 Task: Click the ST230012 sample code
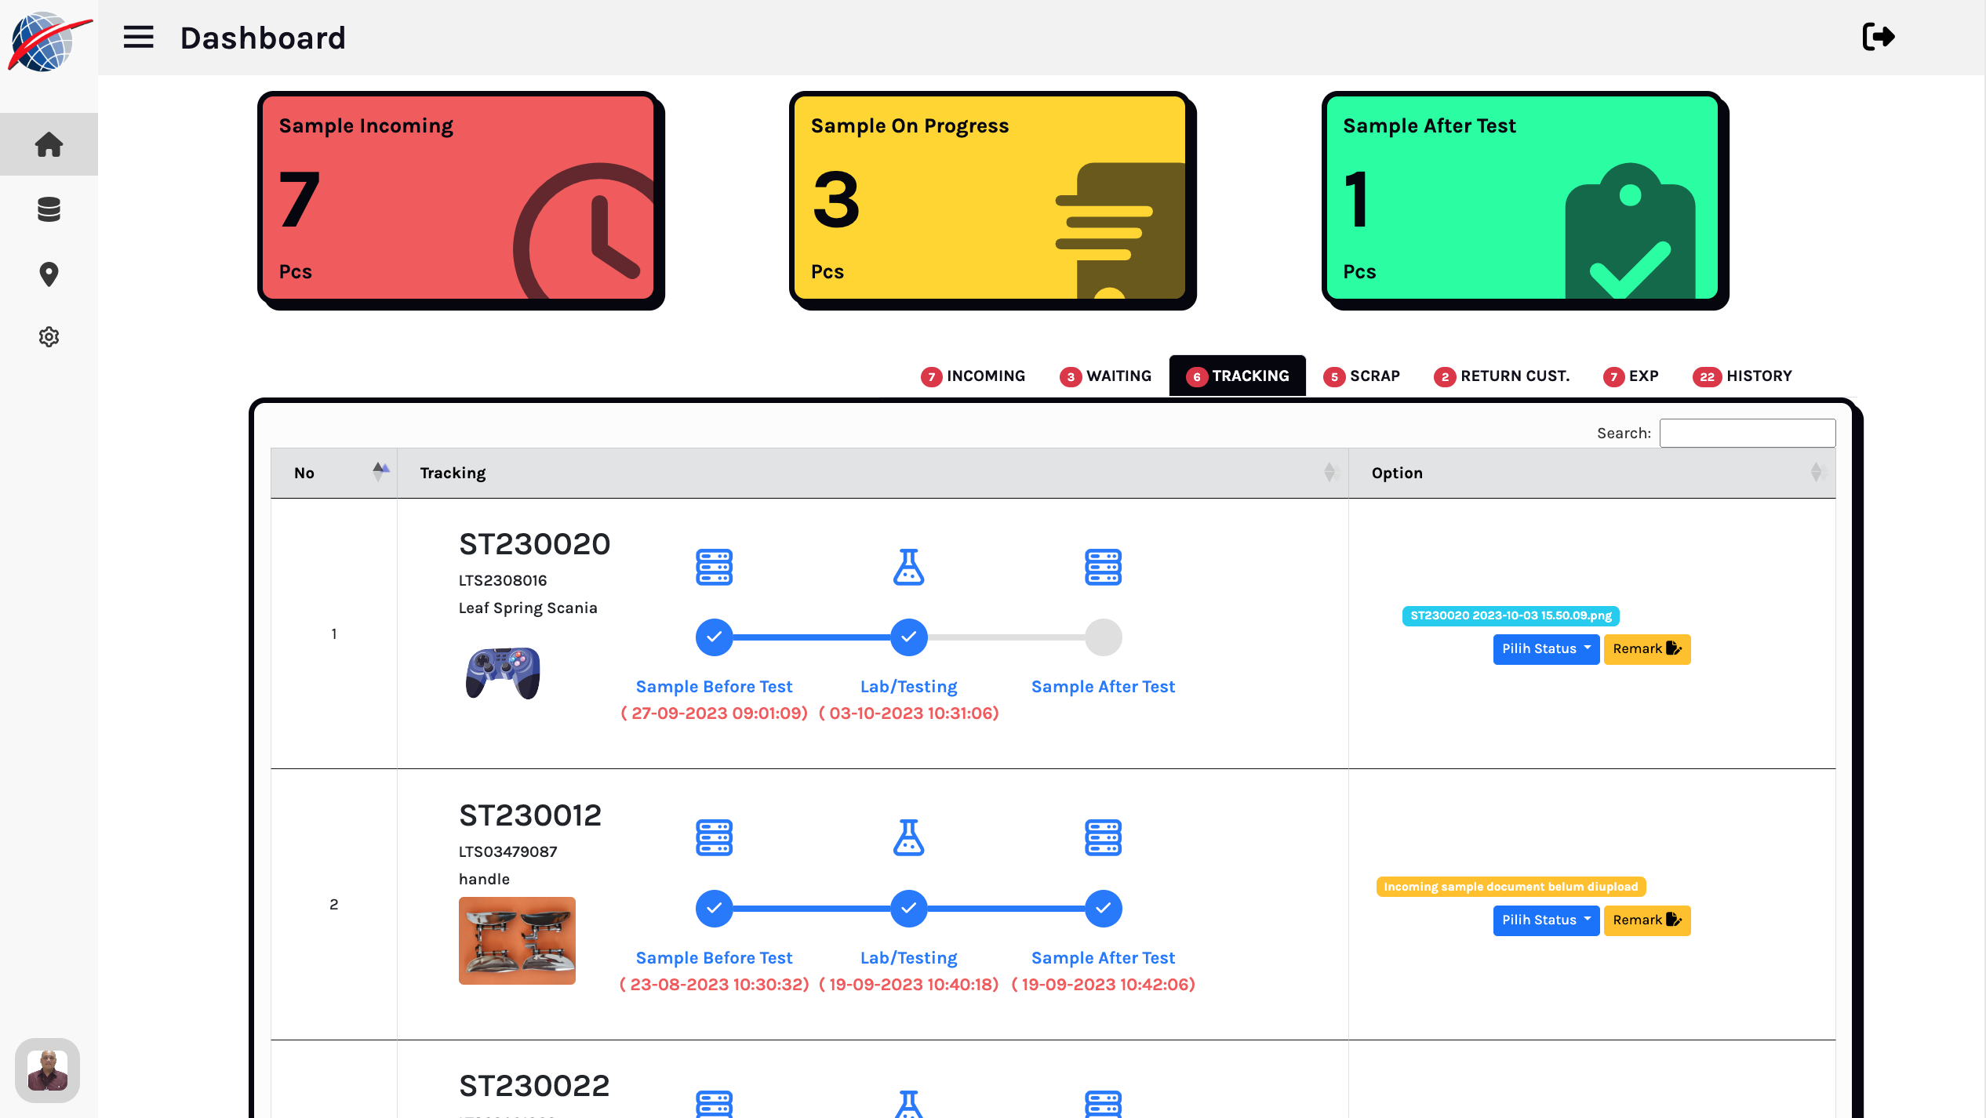pyautogui.click(x=529, y=815)
